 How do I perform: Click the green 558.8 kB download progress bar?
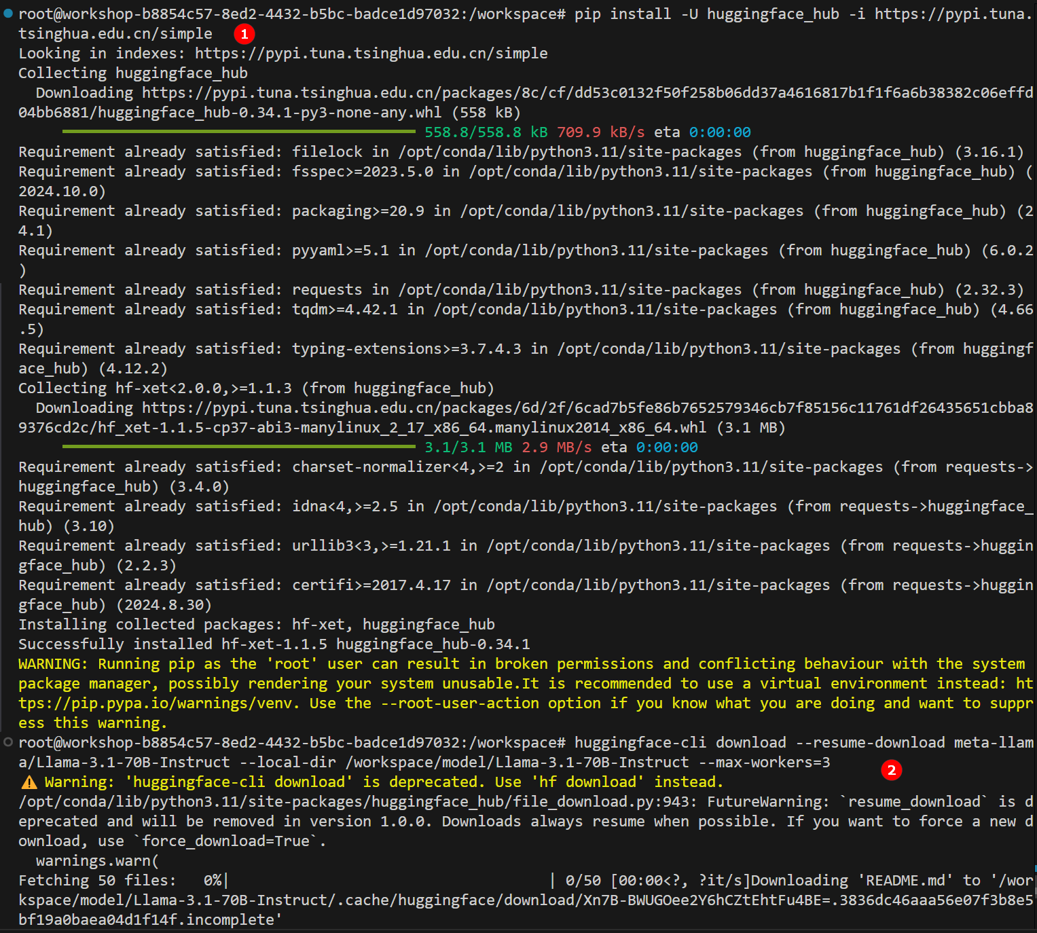238,132
